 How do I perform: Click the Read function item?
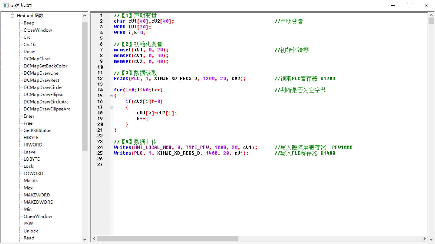pyautogui.click(x=29, y=238)
